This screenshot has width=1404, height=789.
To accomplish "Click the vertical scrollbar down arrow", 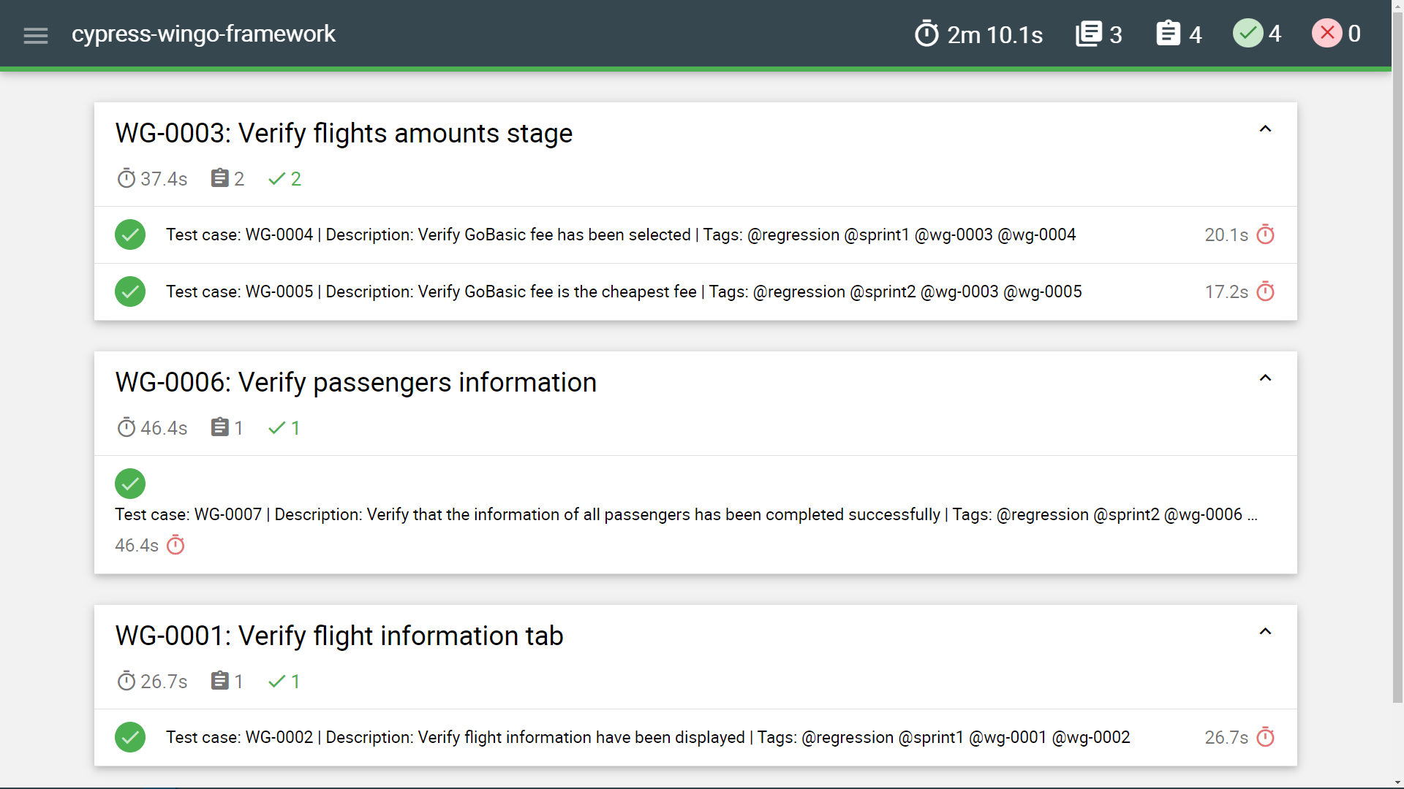I will [x=1397, y=782].
